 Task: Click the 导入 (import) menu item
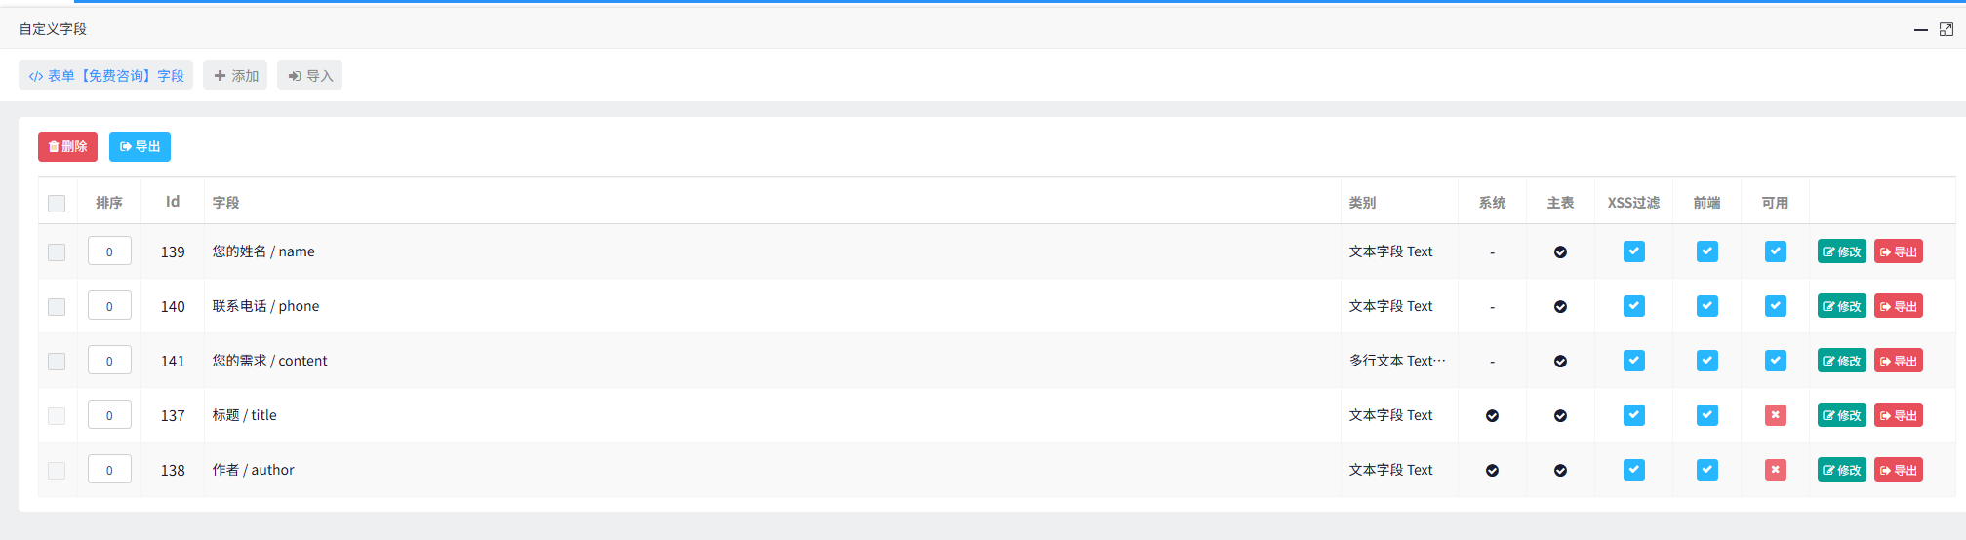coord(310,76)
